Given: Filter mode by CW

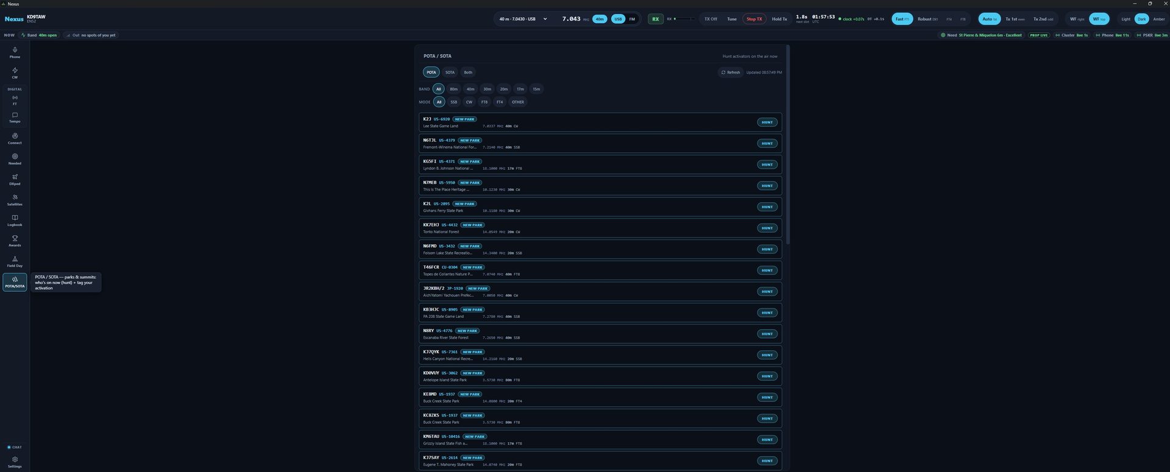Looking at the screenshot, I should tap(469, 102).
